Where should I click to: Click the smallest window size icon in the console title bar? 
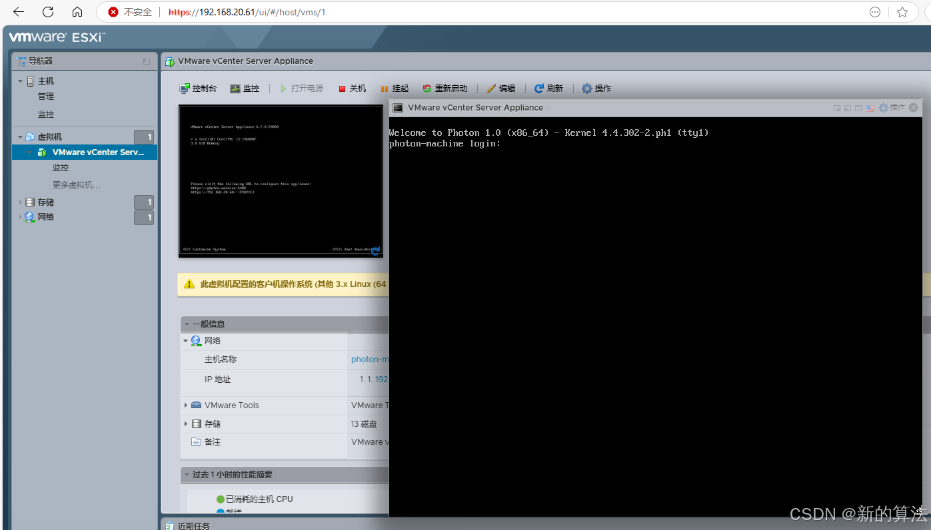point(837,108)
